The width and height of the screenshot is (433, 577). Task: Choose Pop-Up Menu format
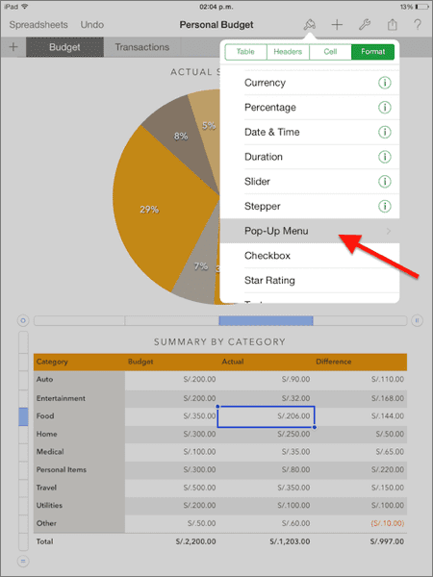click(x=310, y=231)
